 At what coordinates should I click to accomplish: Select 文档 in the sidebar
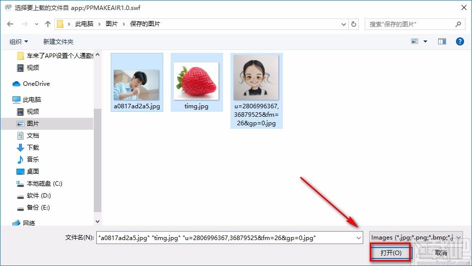coord(28,136)
